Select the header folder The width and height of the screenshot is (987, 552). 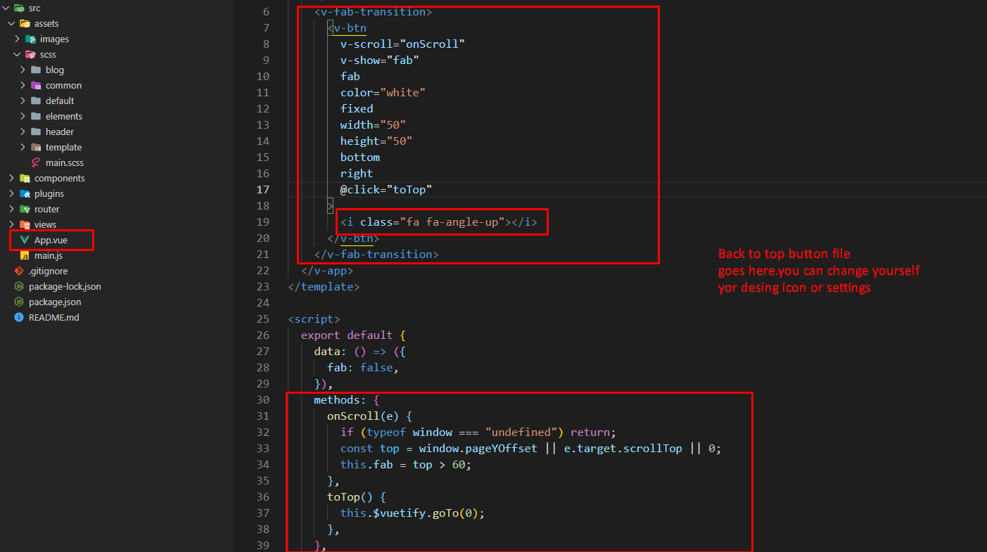pyautogui.click(x=59, y=132)
